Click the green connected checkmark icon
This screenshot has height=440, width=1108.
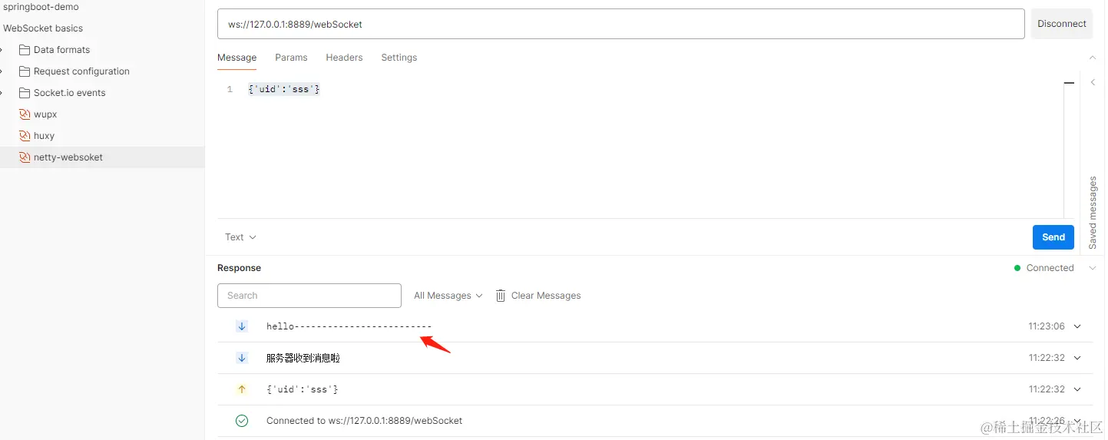[x=242, y=421]
